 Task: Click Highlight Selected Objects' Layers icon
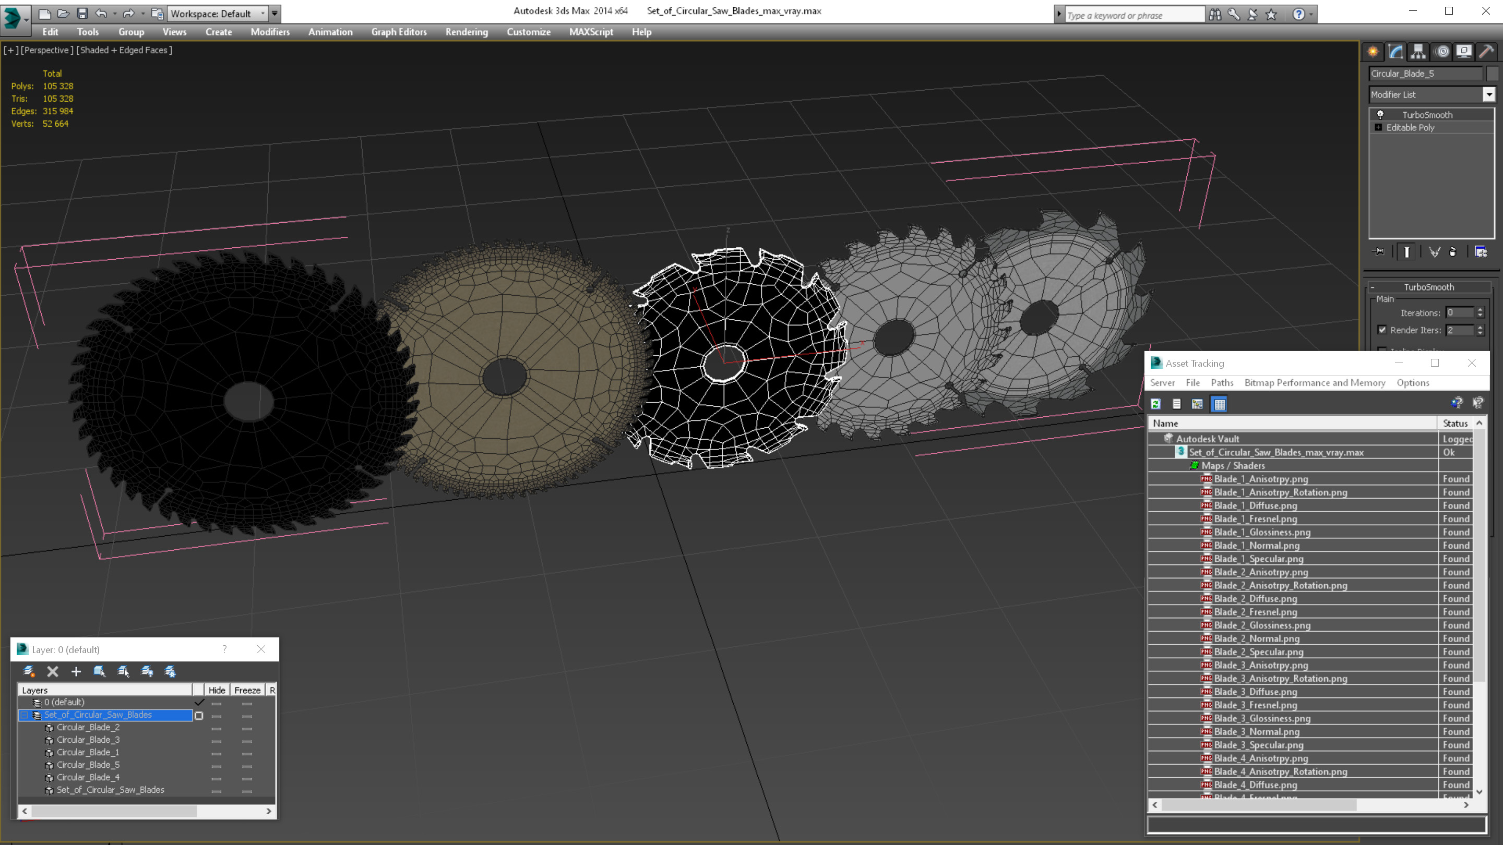point(123,671)
